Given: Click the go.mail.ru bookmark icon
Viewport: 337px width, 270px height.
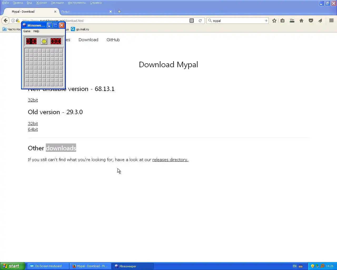Looking at the screenshot, I should click(x=73, y=29).
